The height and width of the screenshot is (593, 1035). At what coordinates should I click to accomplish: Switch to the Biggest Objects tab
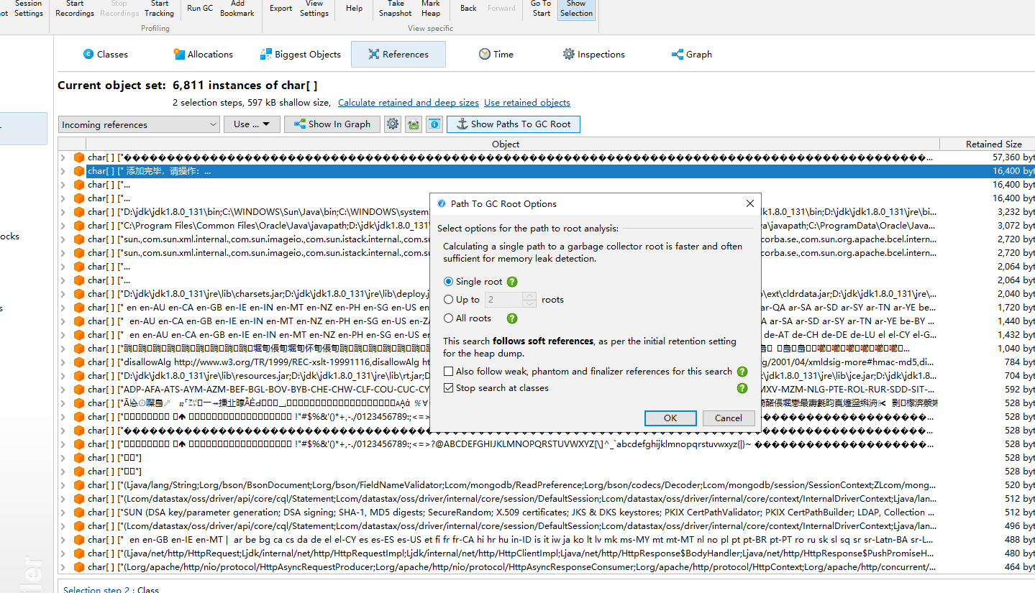point(301,54)
